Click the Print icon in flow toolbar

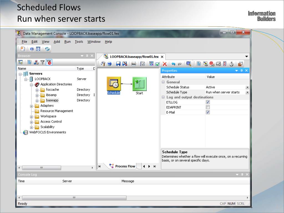pyautogui.click(x=134, y=64)
